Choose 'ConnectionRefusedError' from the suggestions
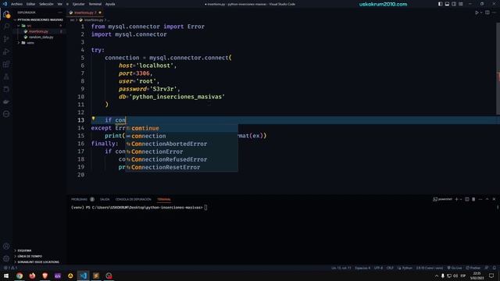 pyautogui.click(x=181, y=159)
